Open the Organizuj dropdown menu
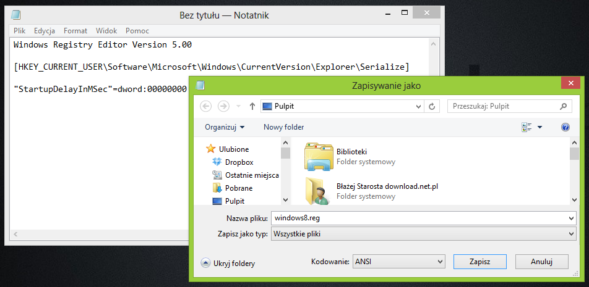 [x=225, y=127]
